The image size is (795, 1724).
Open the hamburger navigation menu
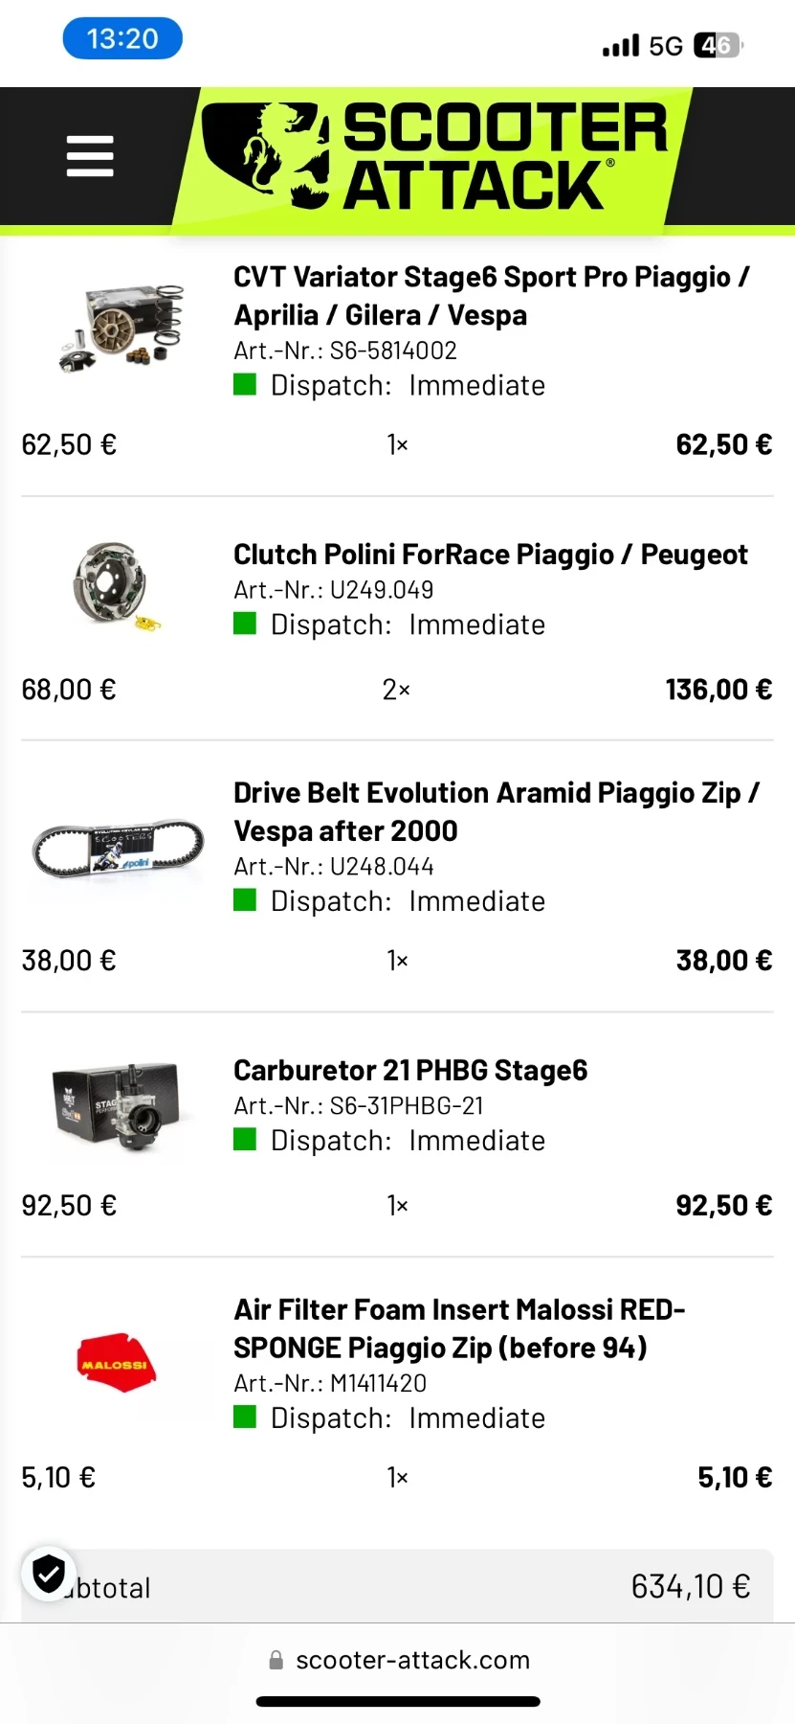(x=90, y=156)
